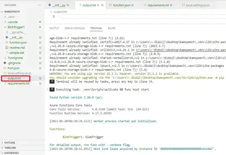Click the urllib3 site-packages path link
Screen dimensions: 226x155
pyautogui.click(x=181, y=50)
